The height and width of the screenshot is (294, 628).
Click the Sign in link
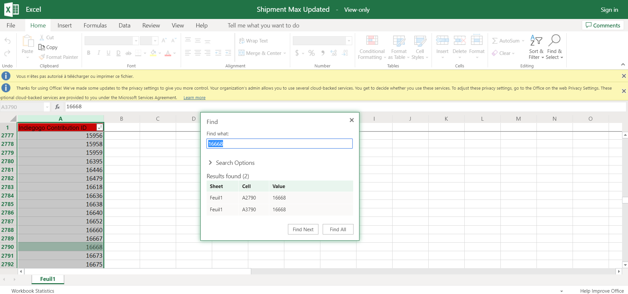click(609, 10)
